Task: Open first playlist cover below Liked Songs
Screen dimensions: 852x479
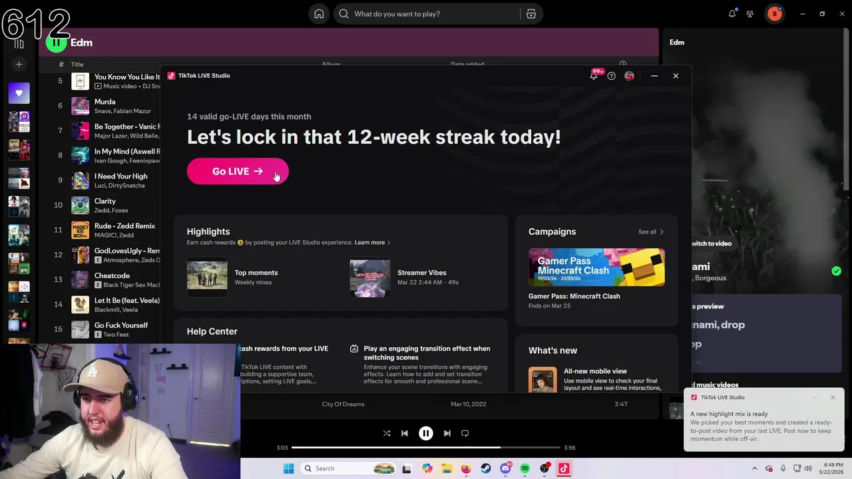Action: click(x=19, y=122)
